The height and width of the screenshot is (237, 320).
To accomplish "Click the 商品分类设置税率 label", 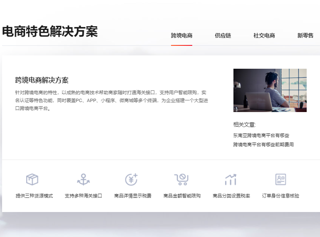I will click(231, 196).
